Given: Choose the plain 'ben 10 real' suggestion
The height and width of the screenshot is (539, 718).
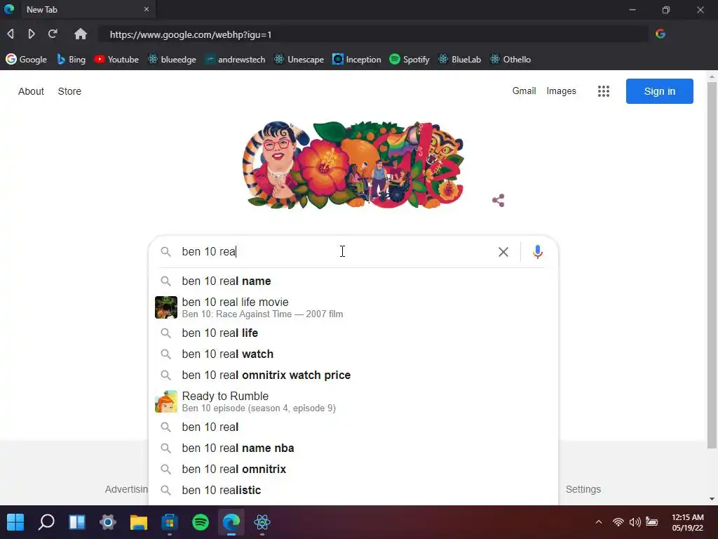Looking at the screenshot, I should (353, 427).
